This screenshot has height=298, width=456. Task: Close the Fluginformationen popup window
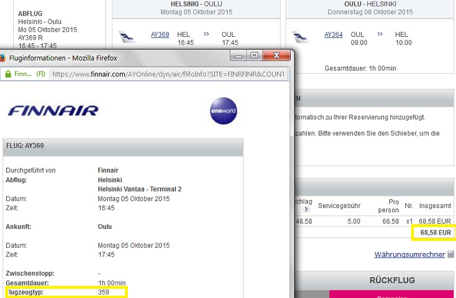tap(276, 55)
